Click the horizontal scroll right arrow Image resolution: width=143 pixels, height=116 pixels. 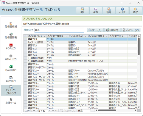click(136, 110)
